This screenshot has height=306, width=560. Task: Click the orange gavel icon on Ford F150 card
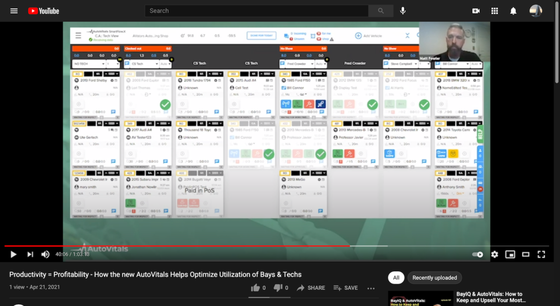309,104
